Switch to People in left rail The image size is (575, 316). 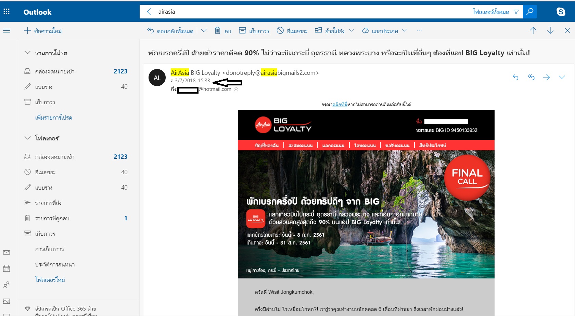(7, 285)
